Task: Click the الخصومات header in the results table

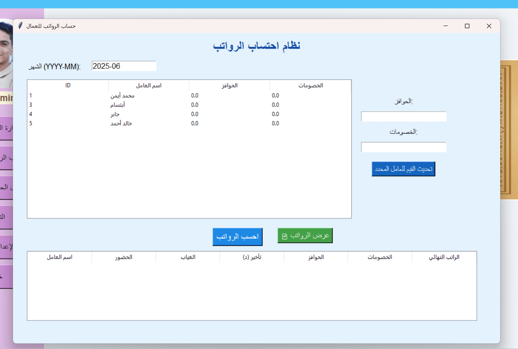Action: [380, 257]
